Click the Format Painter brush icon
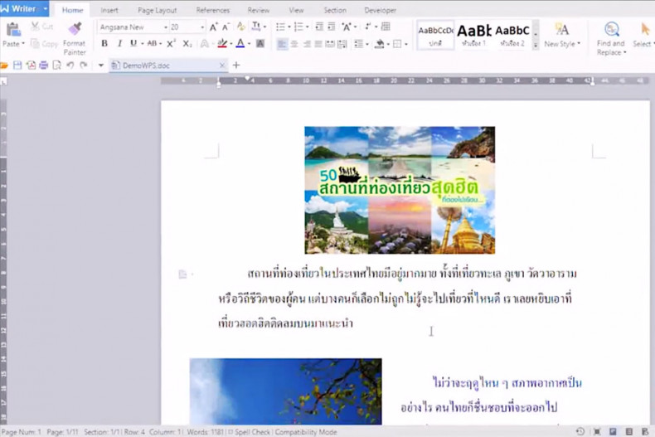Viewport: 655px width, 437px height. [75, 29]
